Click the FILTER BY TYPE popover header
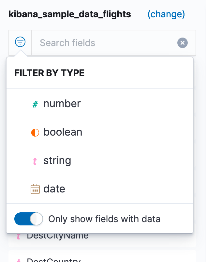 pyautogui.click(x=50, y=73)
